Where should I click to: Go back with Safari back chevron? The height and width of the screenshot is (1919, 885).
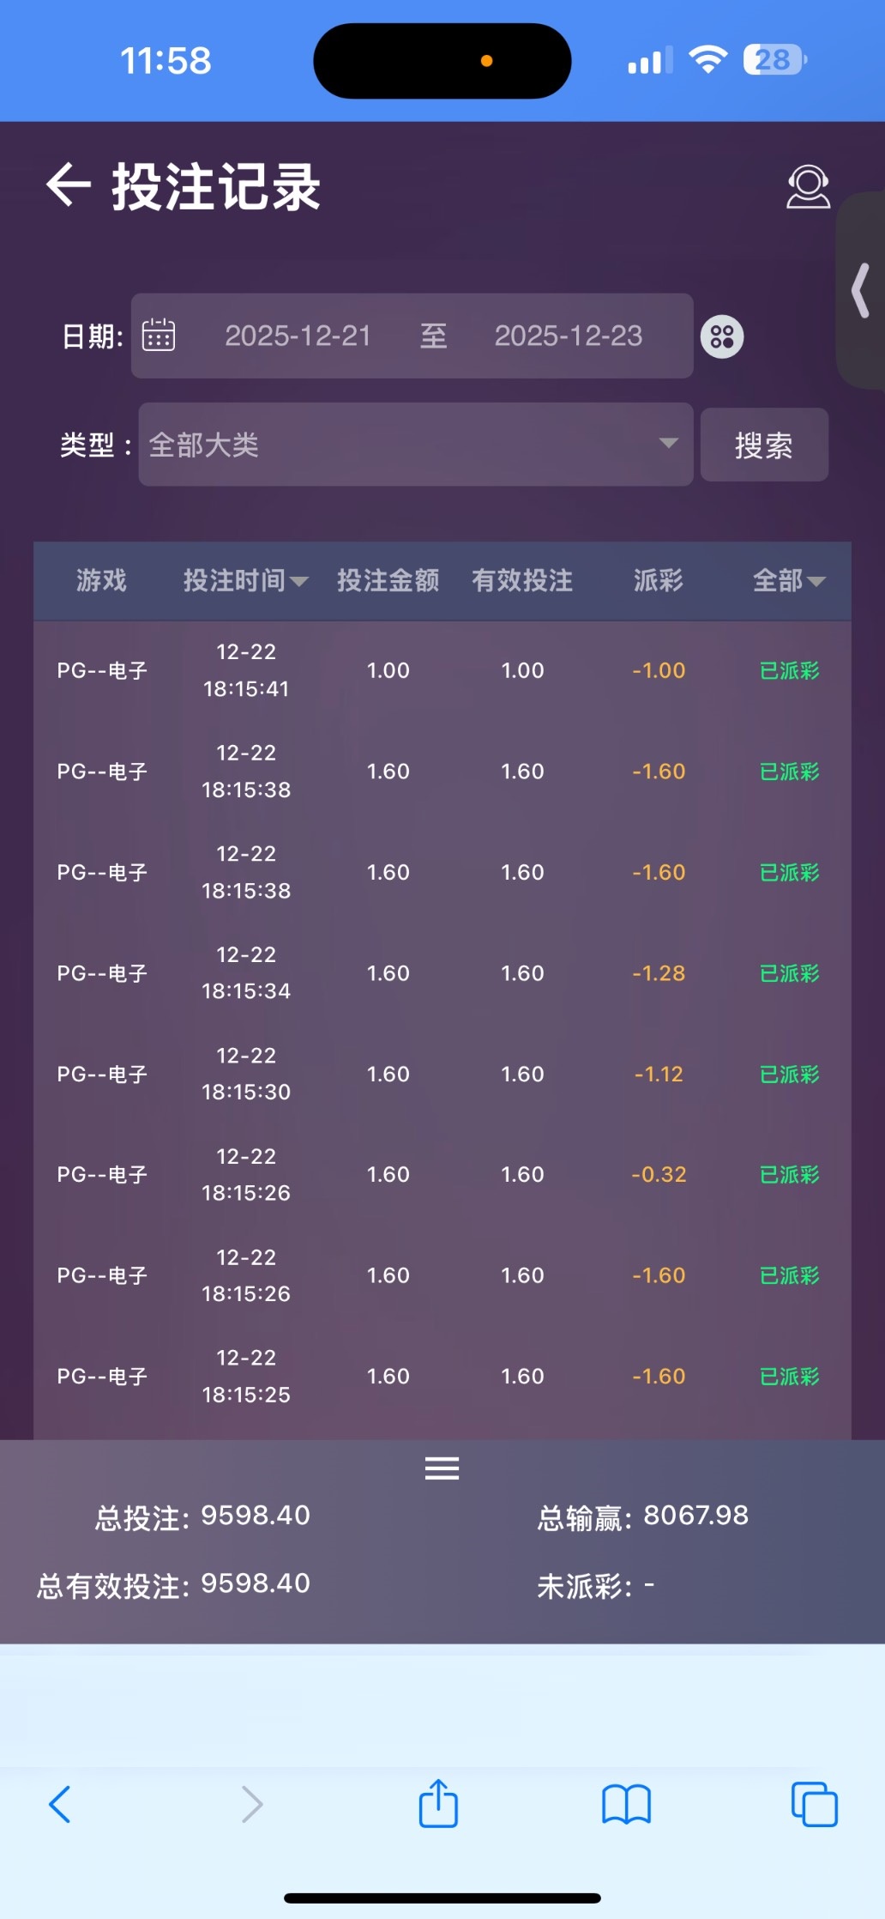(60, 1803)
